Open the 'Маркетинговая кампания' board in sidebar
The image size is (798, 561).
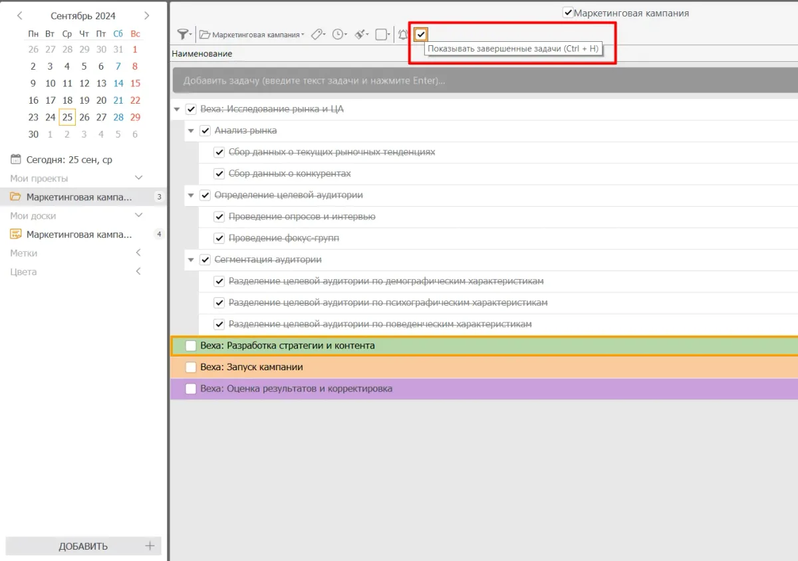pyautogui.click(x=78, y=235)
